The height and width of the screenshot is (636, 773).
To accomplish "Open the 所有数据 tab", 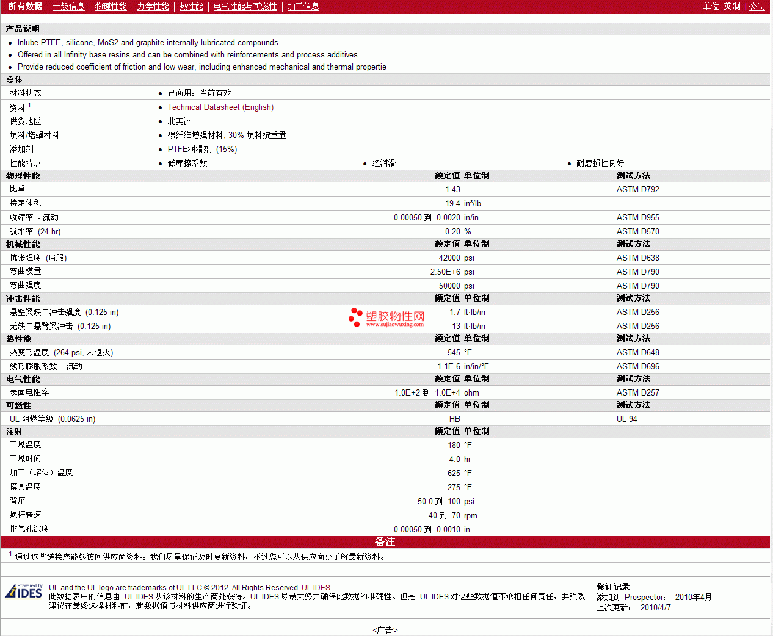I will coord(25,6).
